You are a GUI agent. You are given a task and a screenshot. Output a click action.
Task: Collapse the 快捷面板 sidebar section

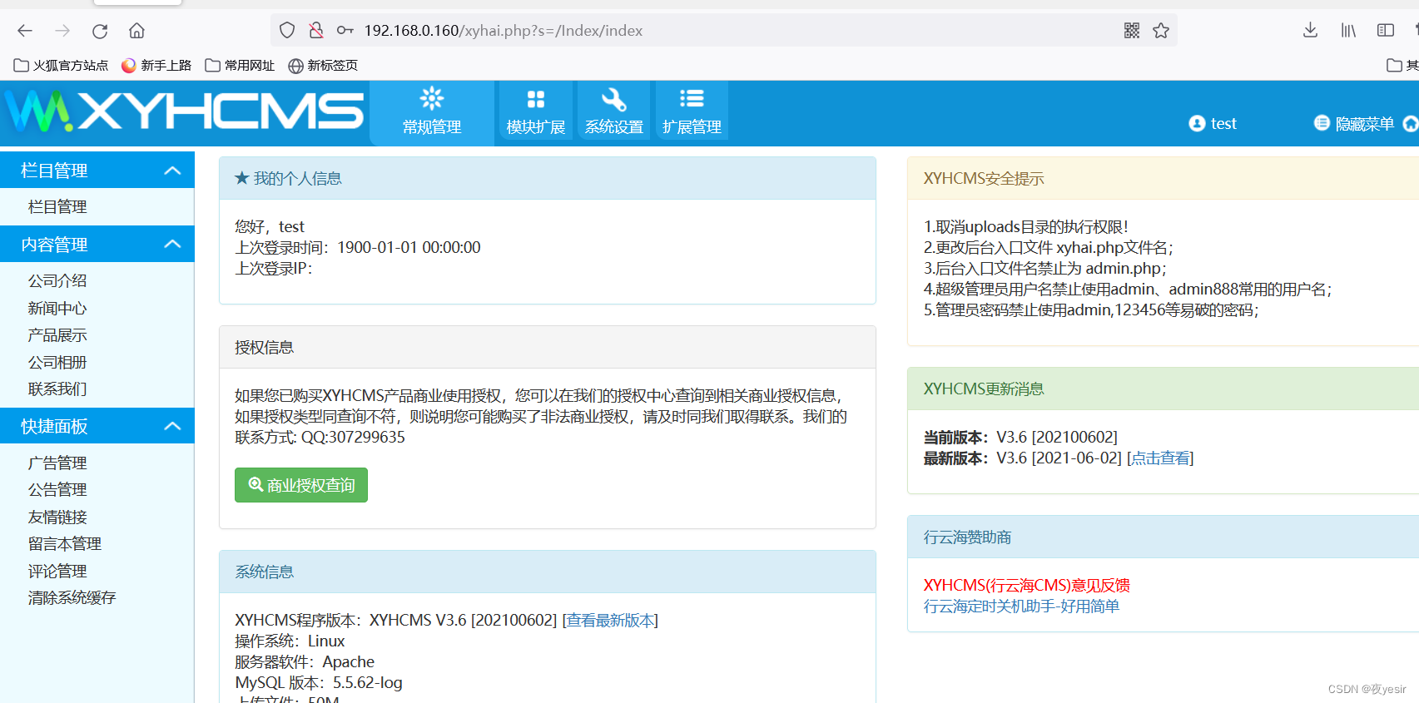click(97, 426)
